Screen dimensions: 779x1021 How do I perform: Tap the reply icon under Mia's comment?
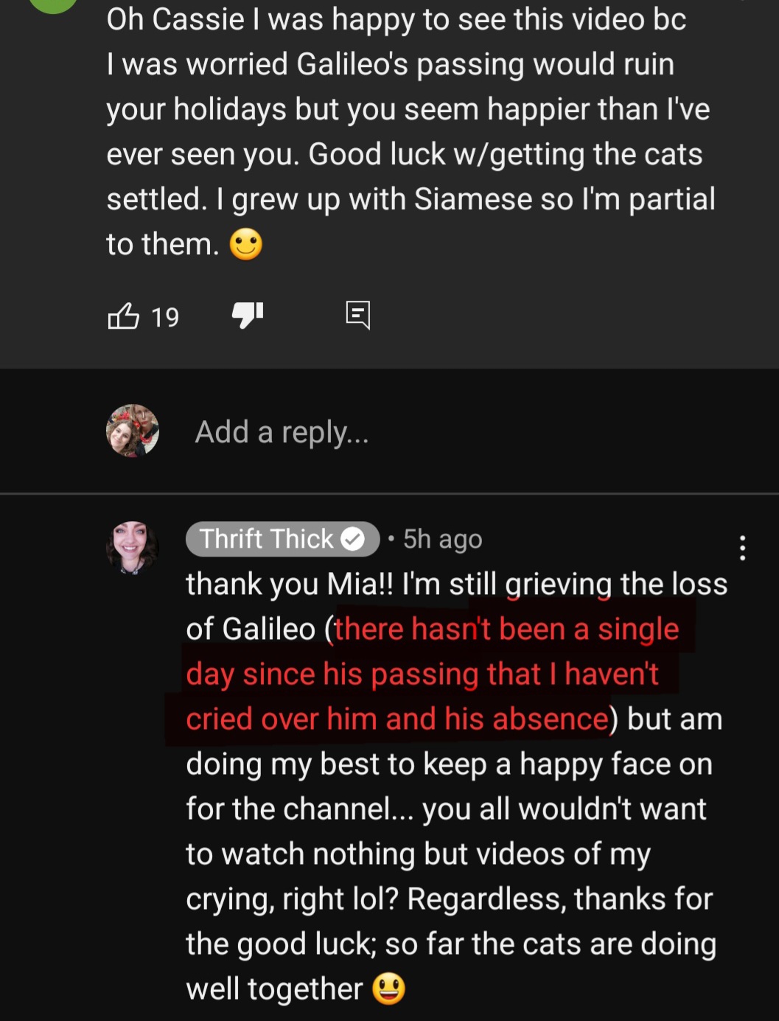(358, 316)
